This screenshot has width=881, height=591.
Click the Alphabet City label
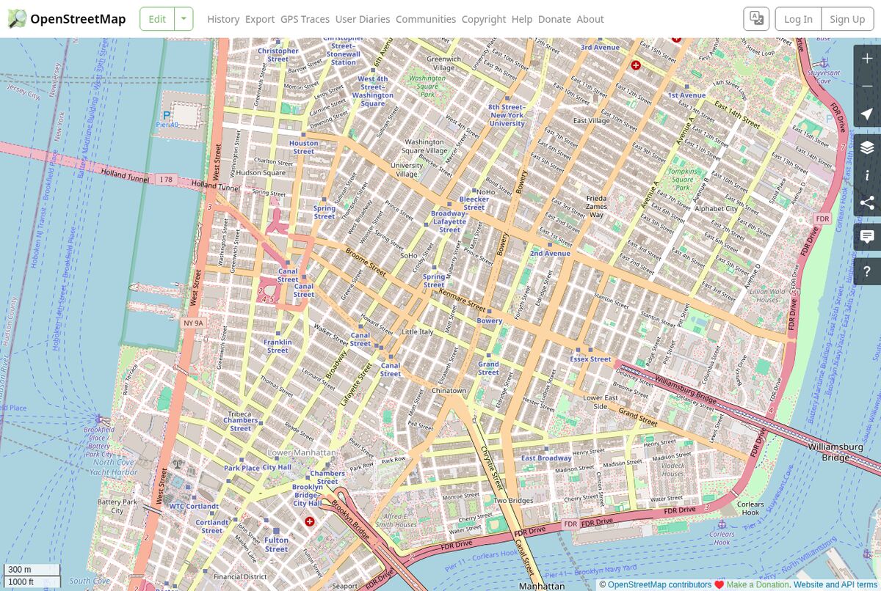tap(716, 208)
